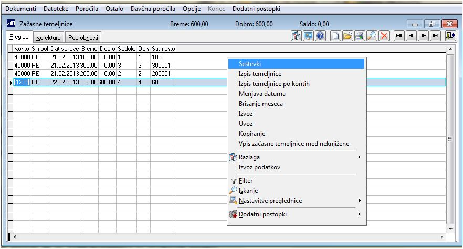The height and width of the screenshot is (249, 463).
Task: Switch to the Korekture tab
Action: pos(48,38)
